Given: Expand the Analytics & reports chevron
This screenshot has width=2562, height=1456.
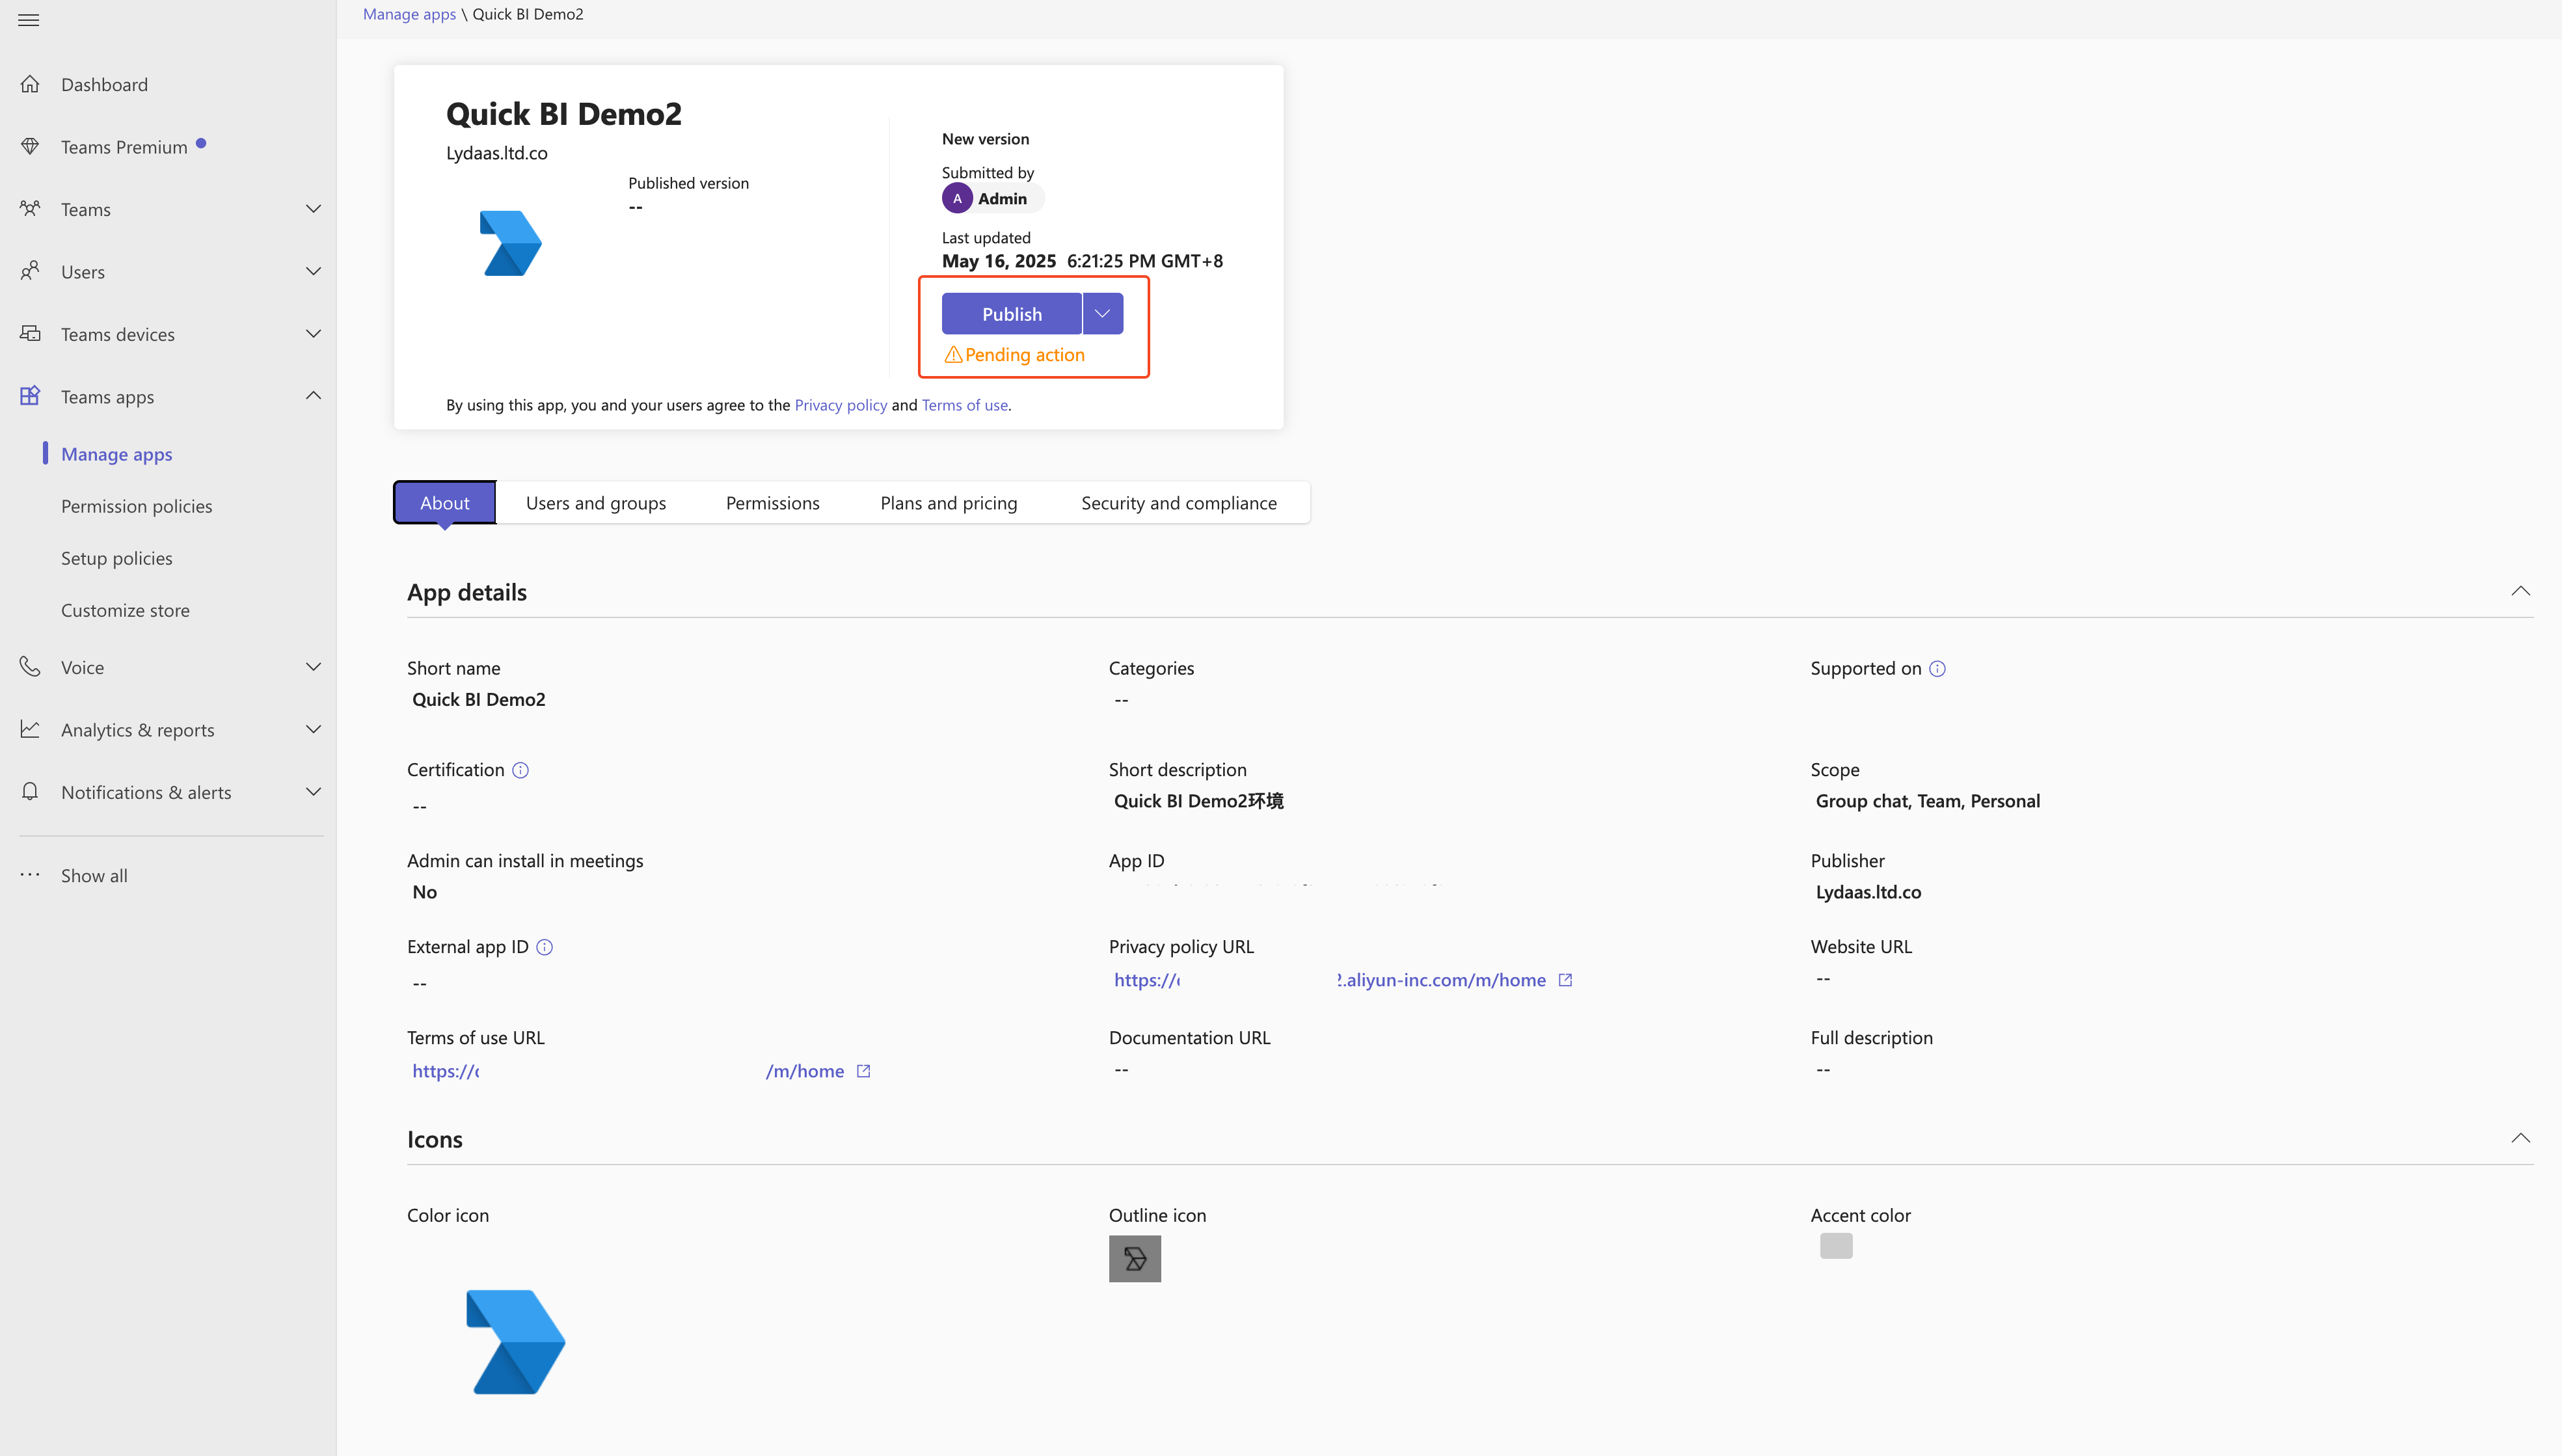Looking at the screenshot, I should tap(313, 729).
